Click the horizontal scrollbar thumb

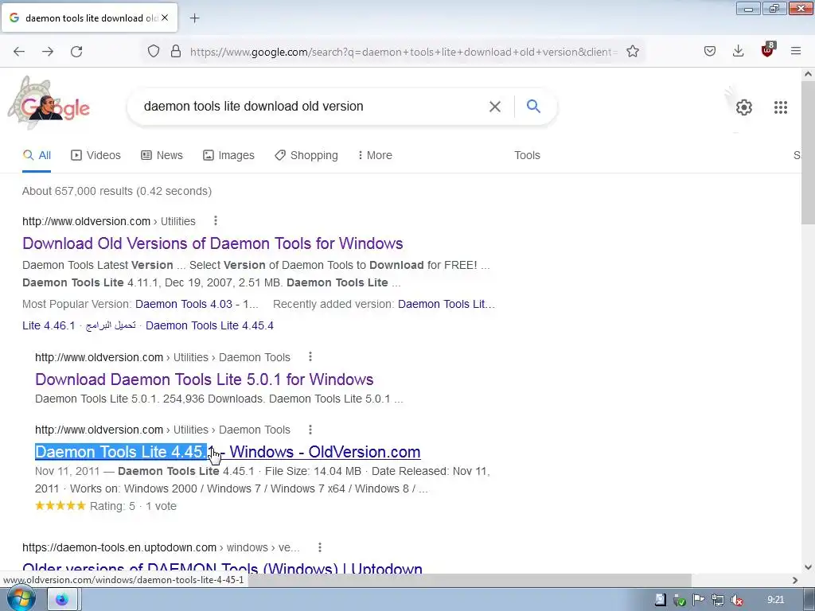(470, 580)
